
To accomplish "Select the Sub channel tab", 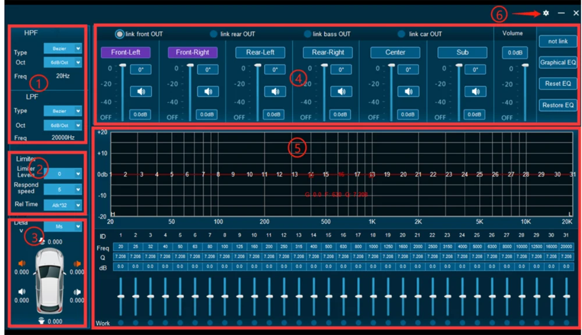I will (x=463, y=52).
